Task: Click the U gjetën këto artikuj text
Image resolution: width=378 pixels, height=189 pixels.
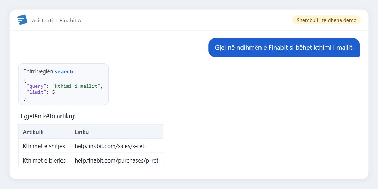Action: (x=47, y=116)
